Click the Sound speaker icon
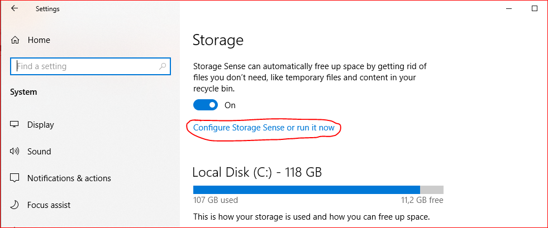 click(15, 152)
